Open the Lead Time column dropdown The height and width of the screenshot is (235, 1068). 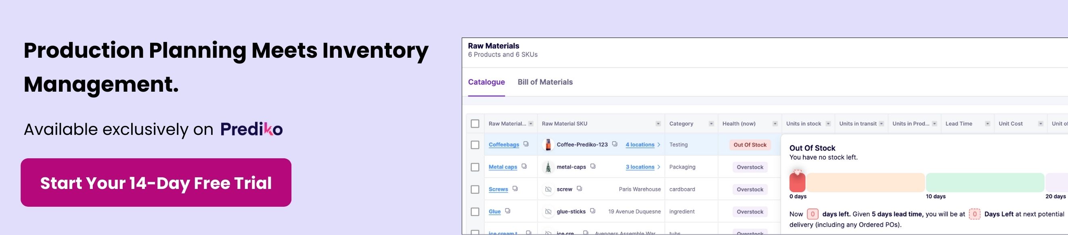[987, 124]
